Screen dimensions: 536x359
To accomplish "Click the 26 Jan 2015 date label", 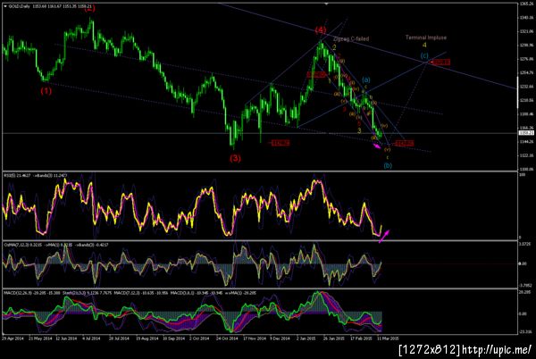I will click(333, 338).
